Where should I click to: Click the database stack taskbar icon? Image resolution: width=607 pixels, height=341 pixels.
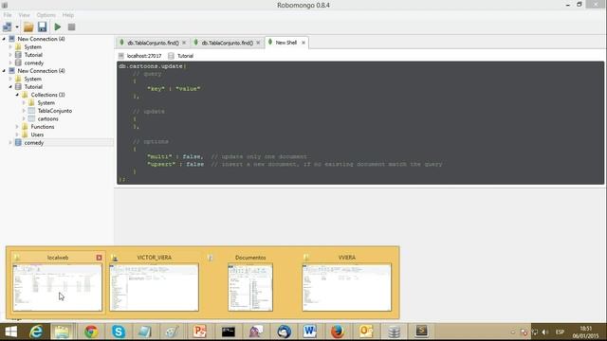pyautogui.click(x=395, y=332)
